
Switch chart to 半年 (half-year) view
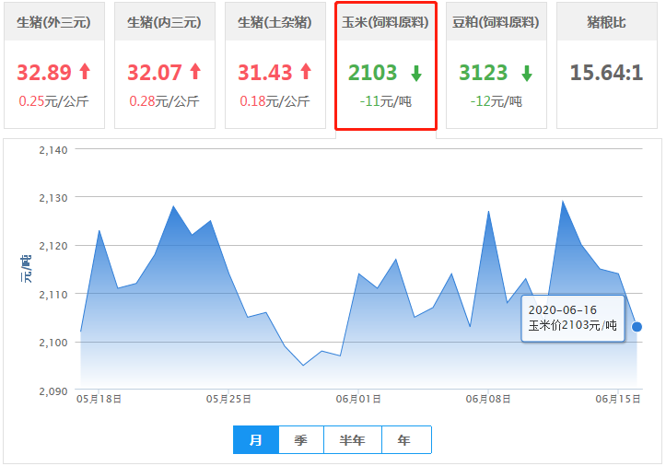point(353,440)
